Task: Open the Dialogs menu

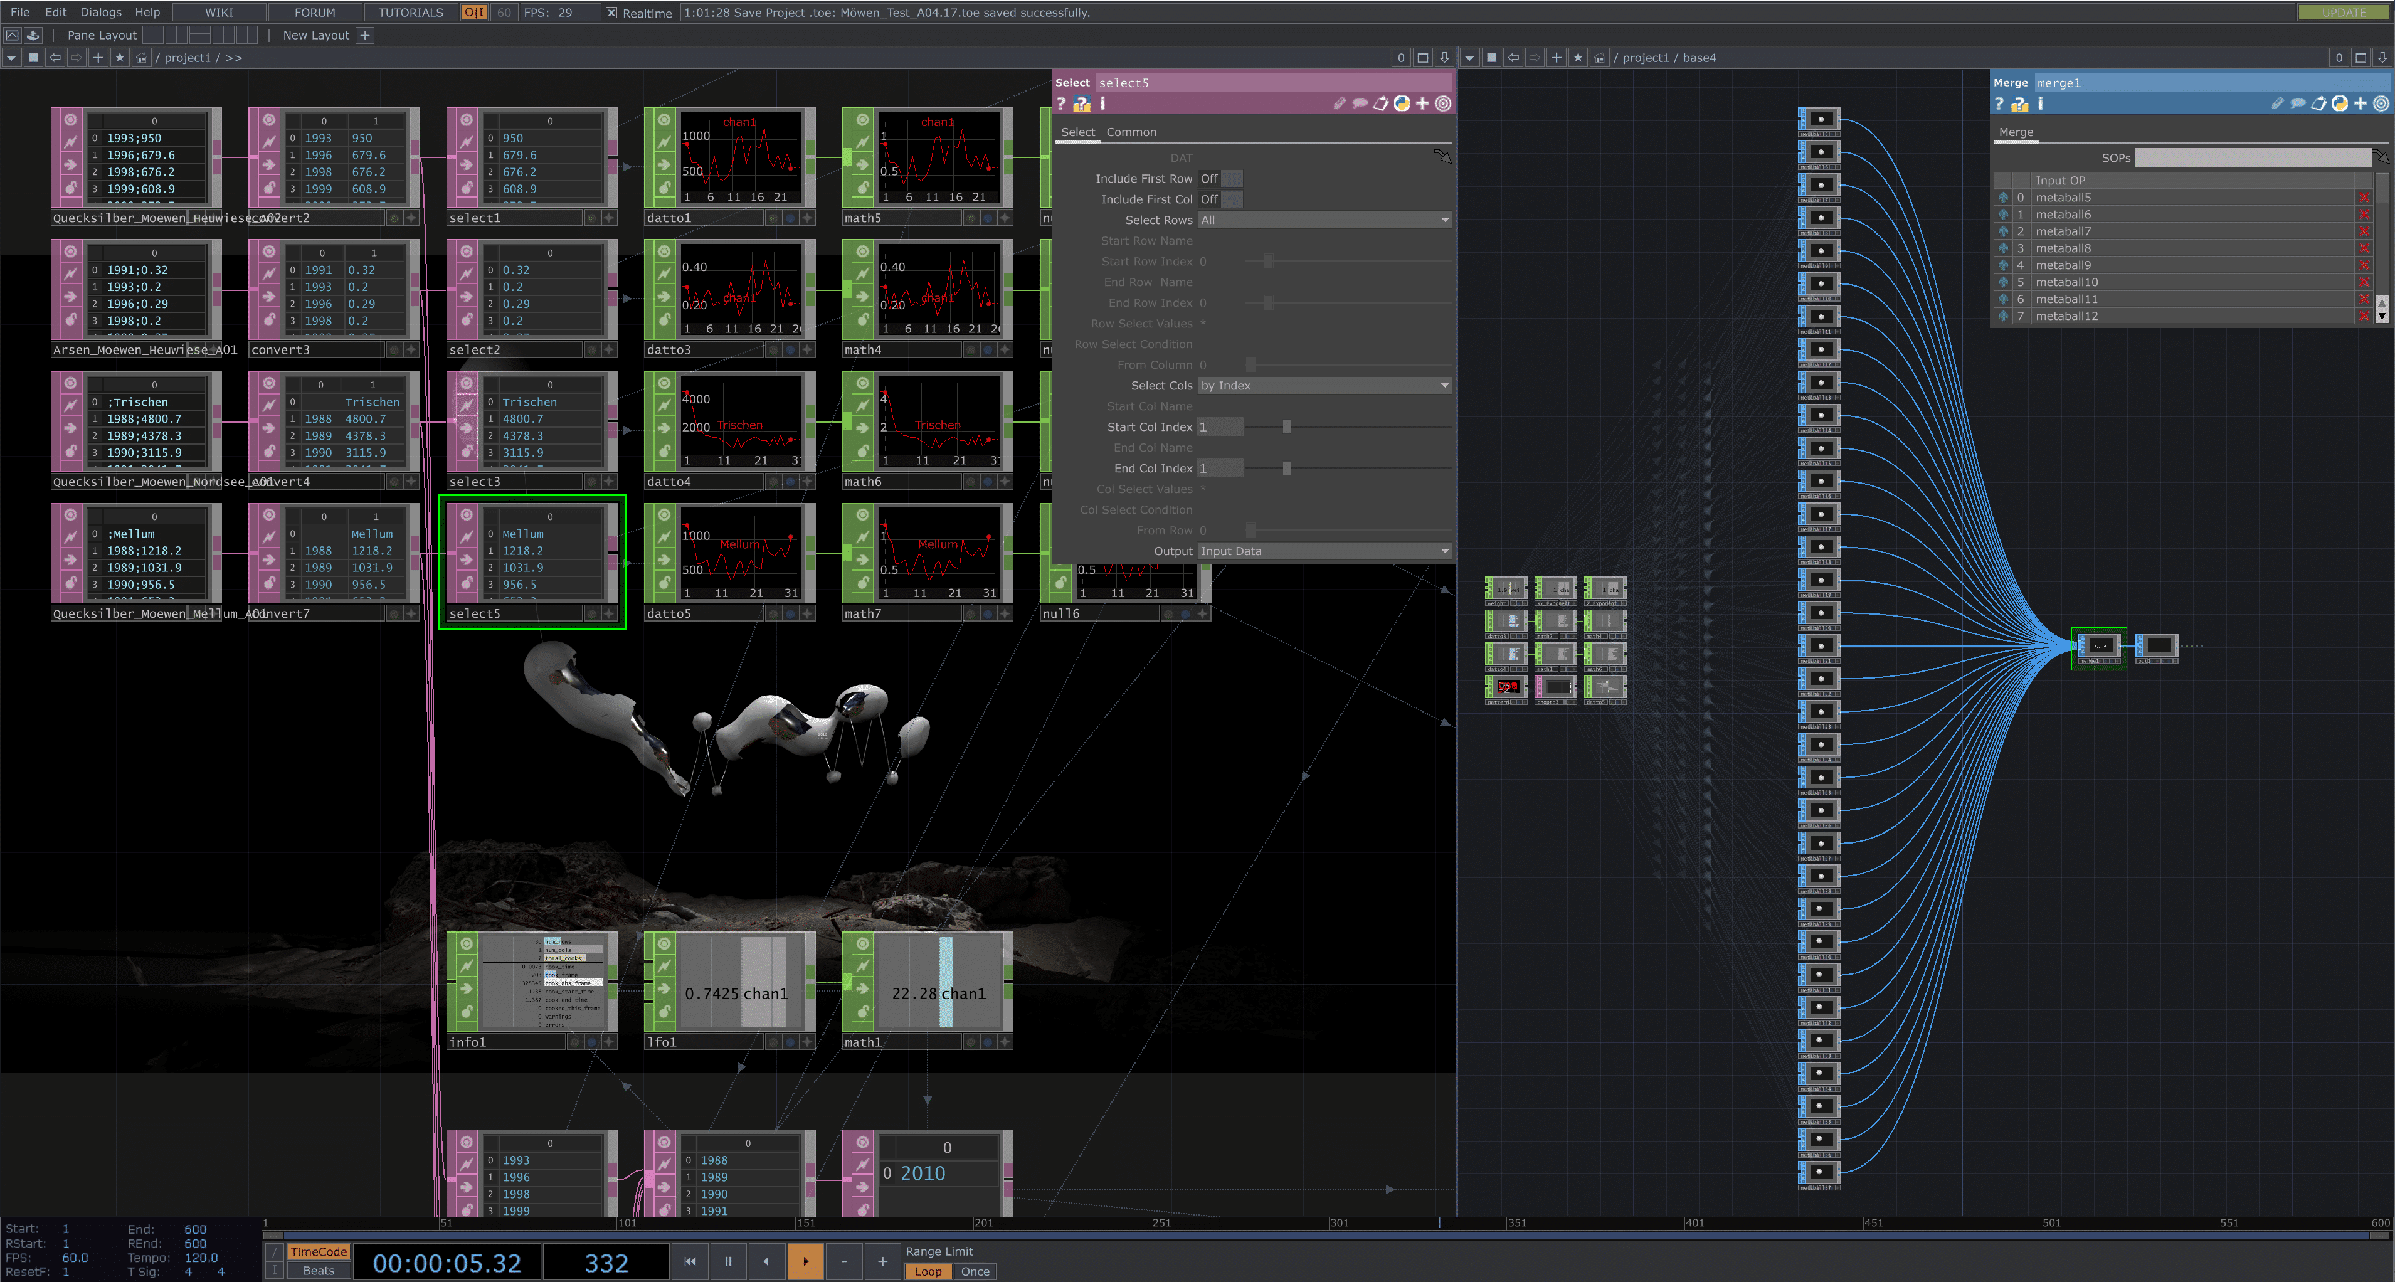Action: click(100, 12)
